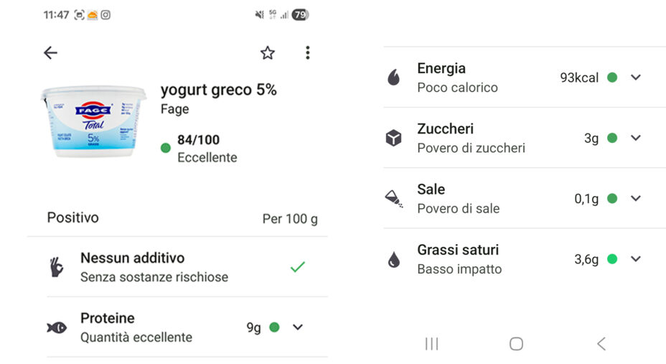Open recent apps from navigation bar
The width and height of the screenshot is (666, 364).
pos(431,344)
